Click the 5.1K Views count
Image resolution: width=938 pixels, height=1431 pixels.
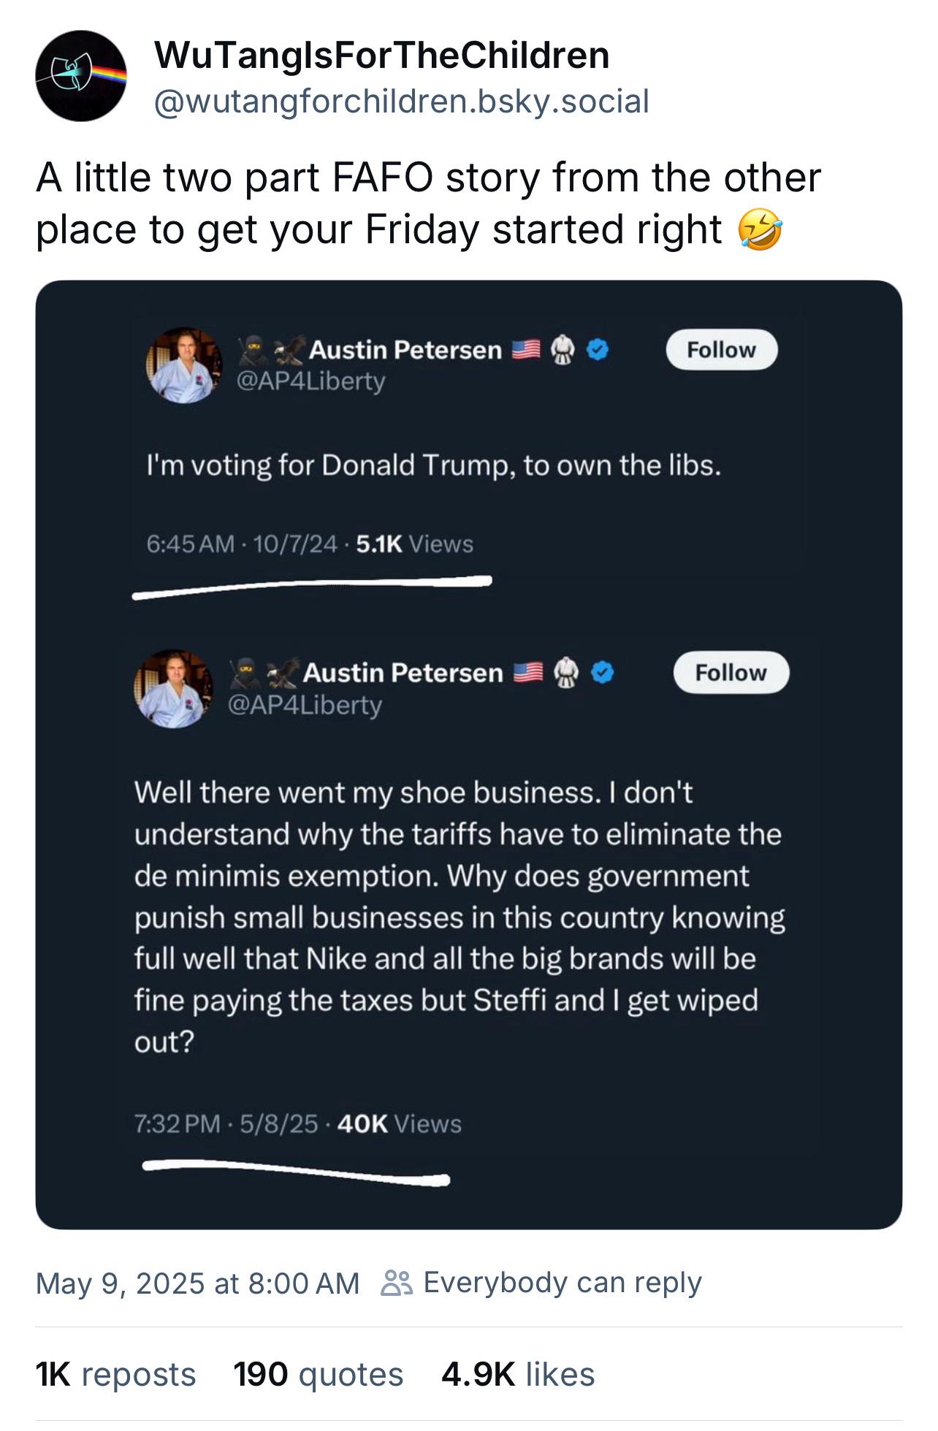(x=414, y=544)
